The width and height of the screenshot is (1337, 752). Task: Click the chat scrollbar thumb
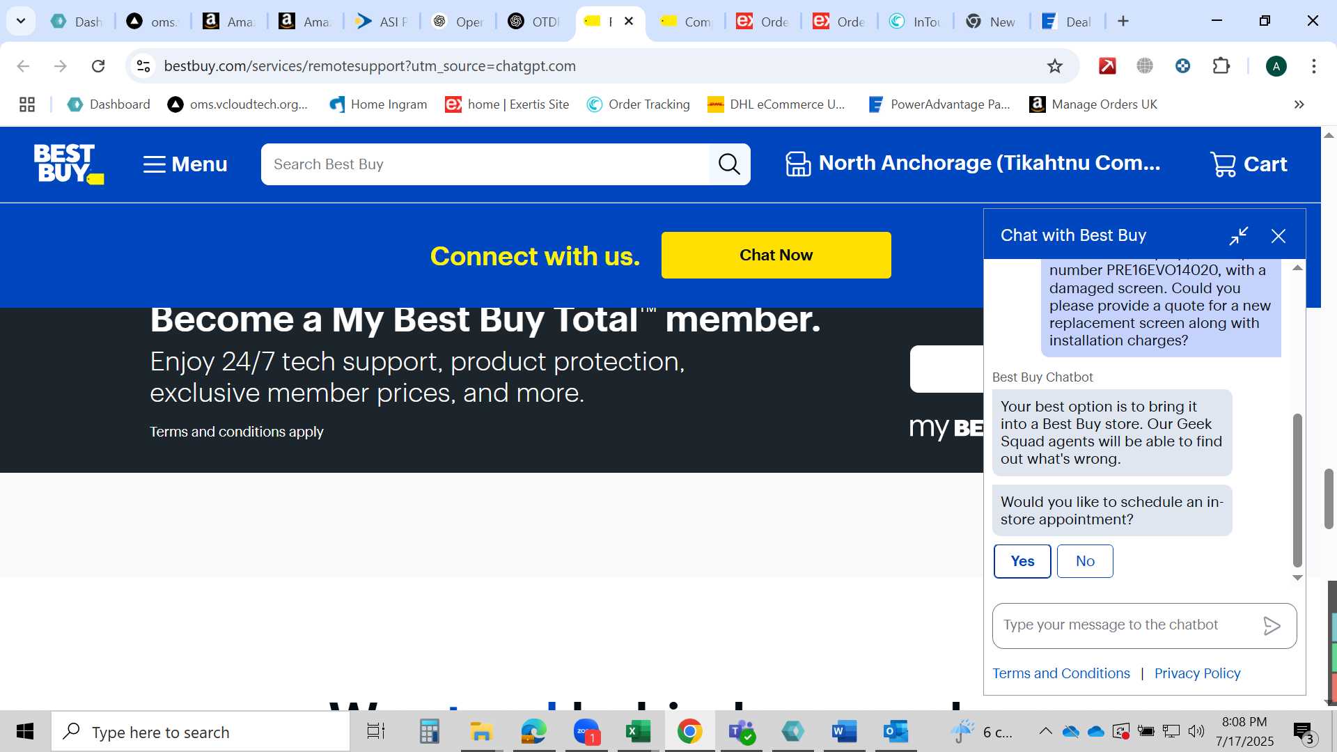[1297, 490]
